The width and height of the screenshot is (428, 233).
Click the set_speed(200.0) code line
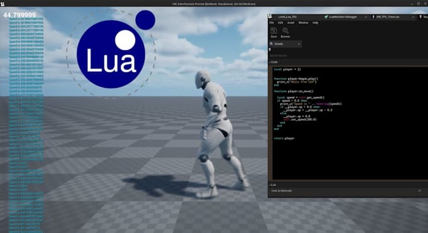tap(300, 119)
